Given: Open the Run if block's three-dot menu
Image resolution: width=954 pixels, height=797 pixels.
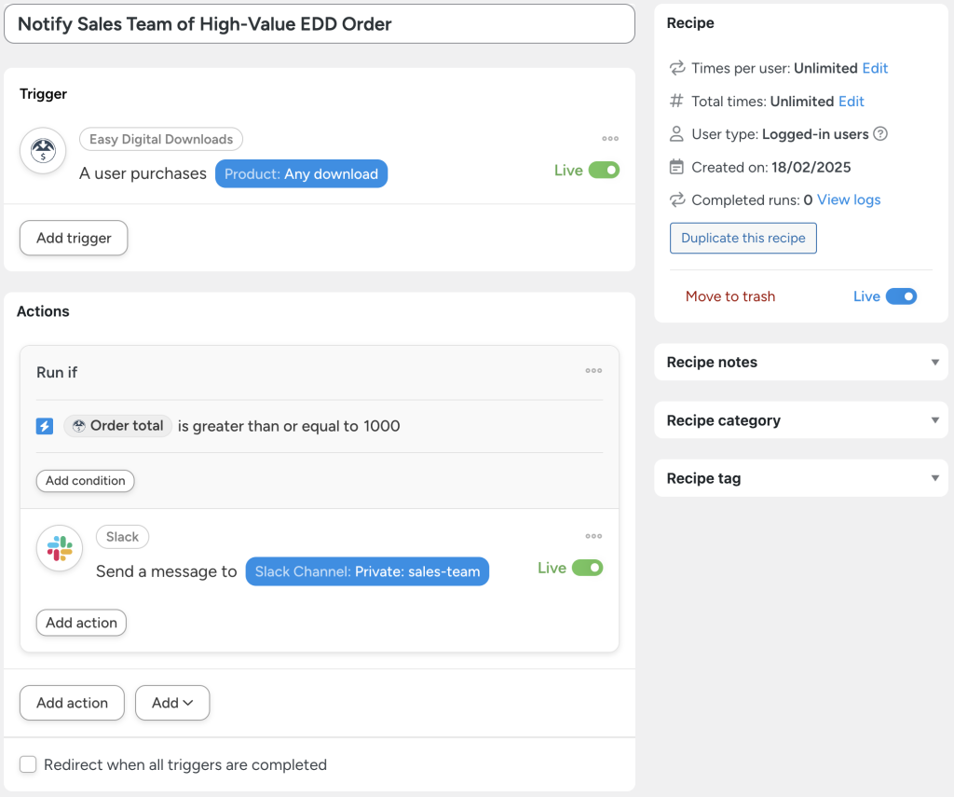Looking at the screenshot, I should point(593,370).
